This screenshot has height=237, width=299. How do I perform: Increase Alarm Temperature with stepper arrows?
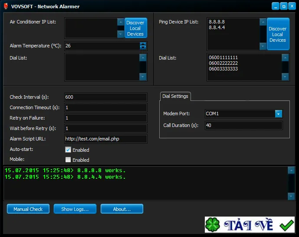click(143, 44)
